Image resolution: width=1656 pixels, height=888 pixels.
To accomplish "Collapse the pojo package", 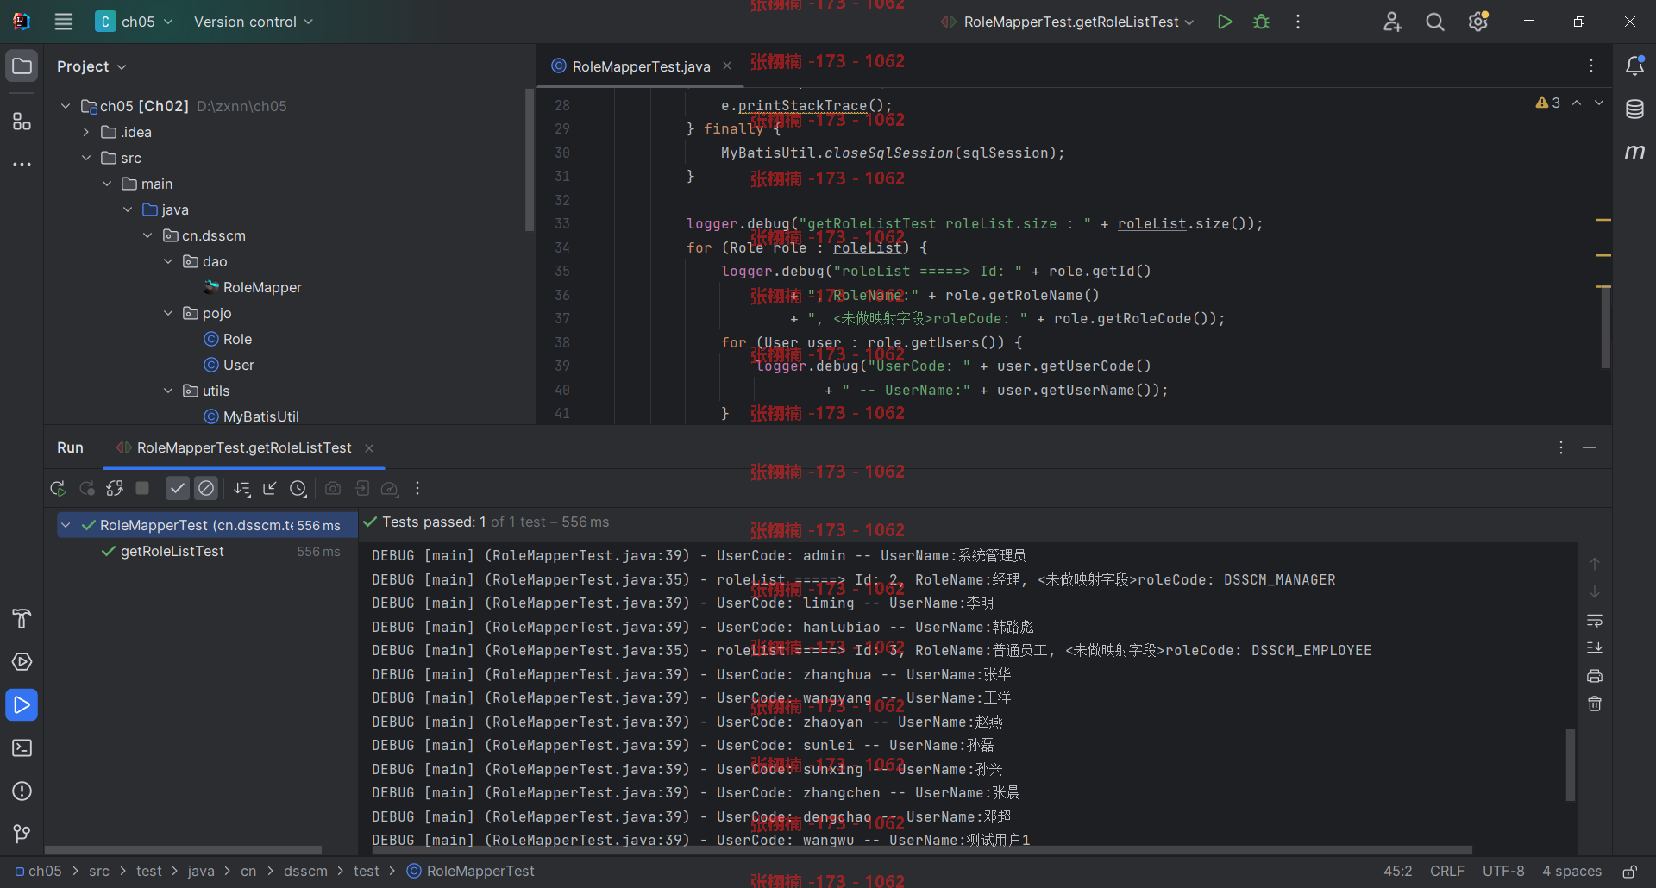I will (168, 313).
